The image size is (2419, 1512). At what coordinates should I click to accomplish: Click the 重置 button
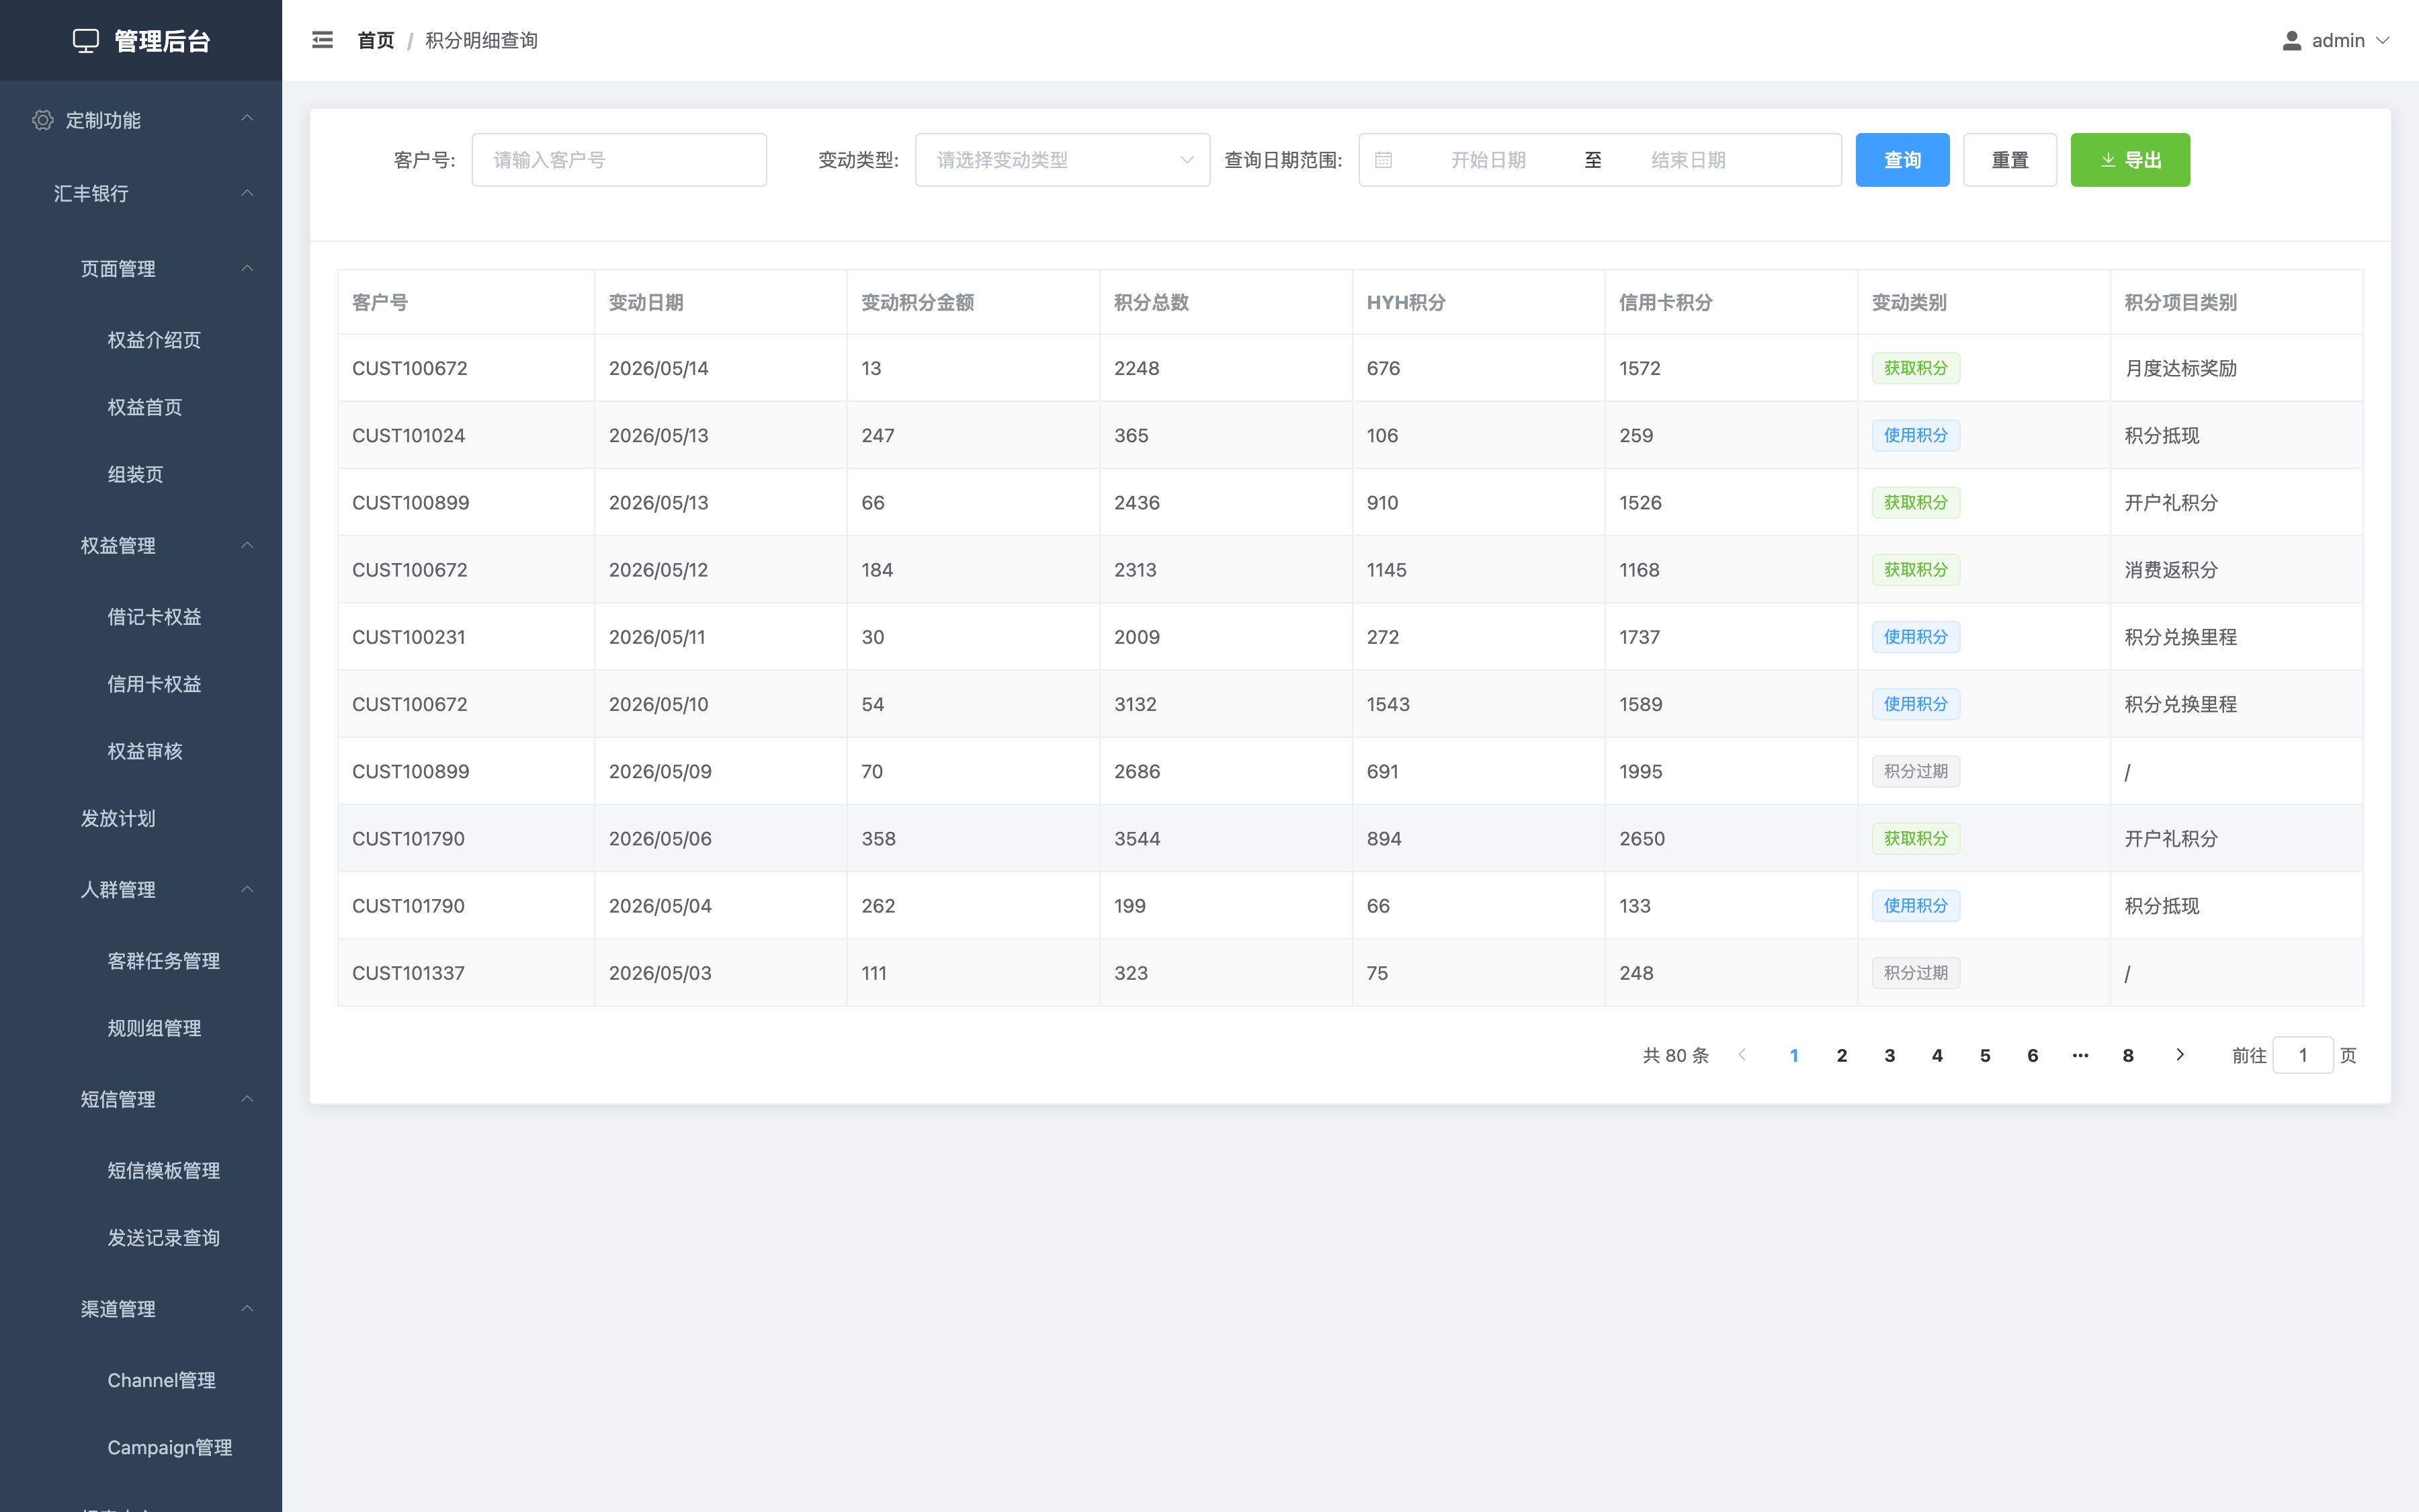click(x=2010, y=160)
